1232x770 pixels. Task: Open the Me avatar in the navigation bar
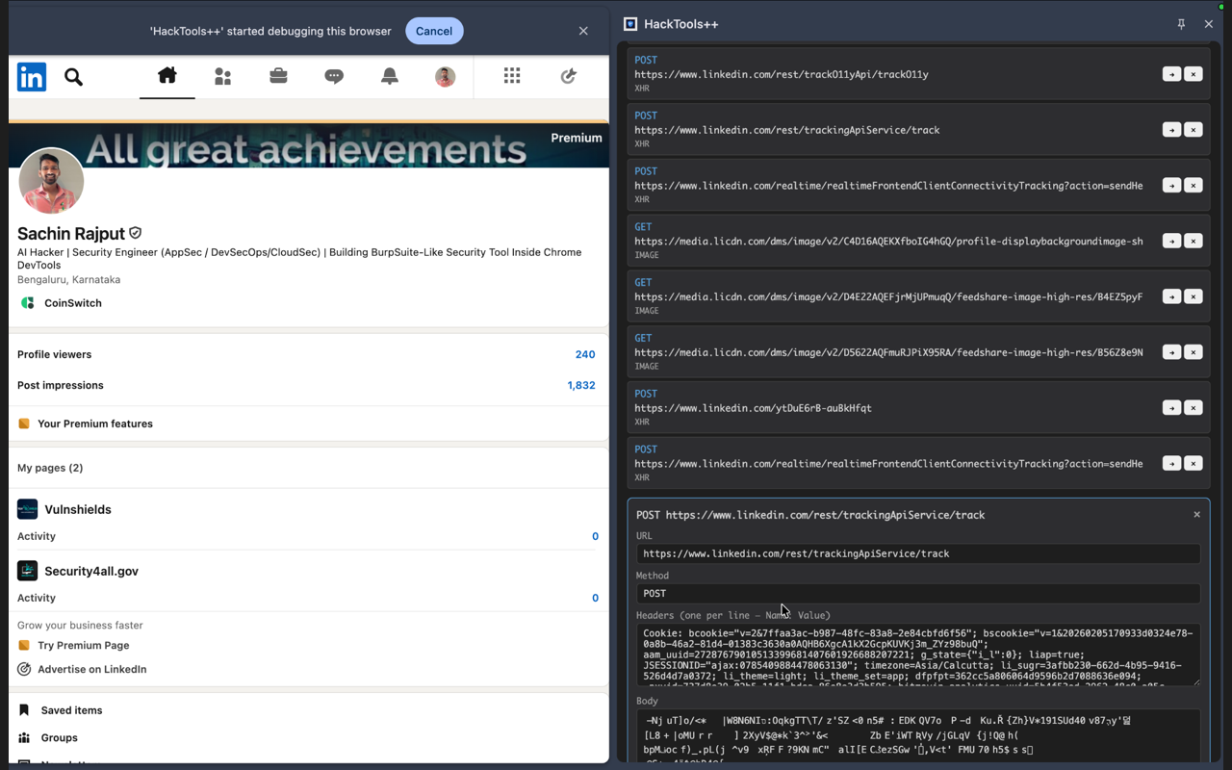tap(445, 77)
